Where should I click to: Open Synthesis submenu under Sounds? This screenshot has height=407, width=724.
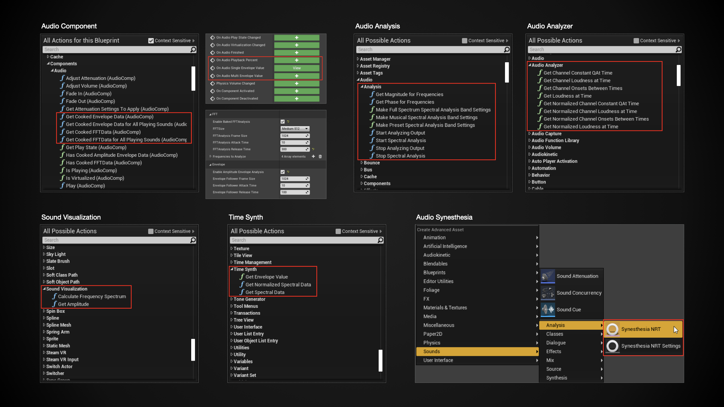(571, 378)
